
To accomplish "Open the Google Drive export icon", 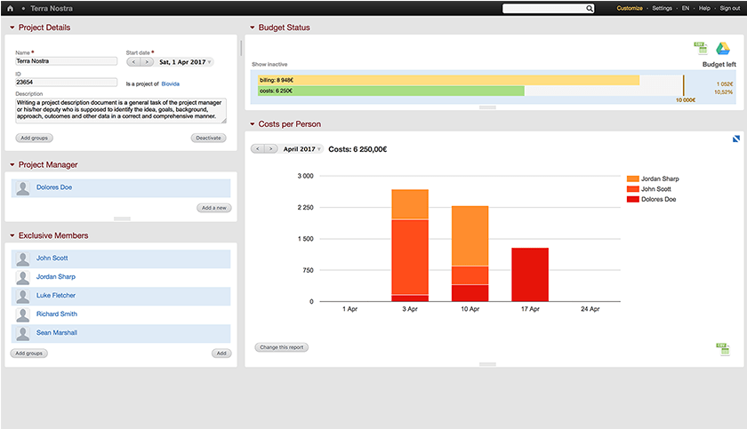I will 723,48.
